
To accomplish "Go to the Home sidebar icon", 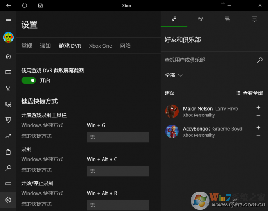I will (8, 56).
